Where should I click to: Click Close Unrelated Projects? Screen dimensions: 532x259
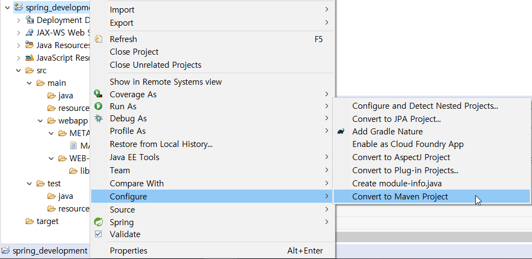point(156,65)
